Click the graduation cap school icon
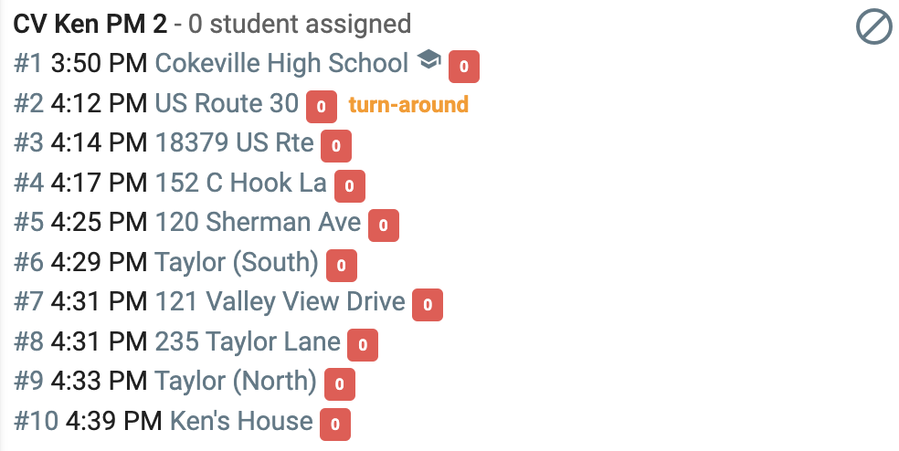 pos(428,59)
